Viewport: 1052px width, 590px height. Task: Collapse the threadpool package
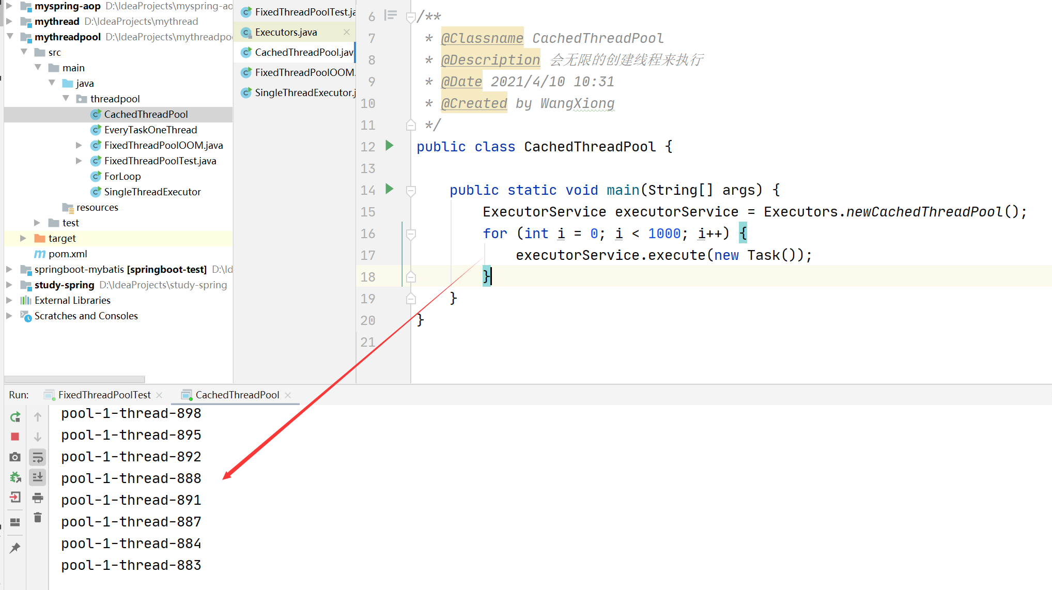(x=66, y=99)
